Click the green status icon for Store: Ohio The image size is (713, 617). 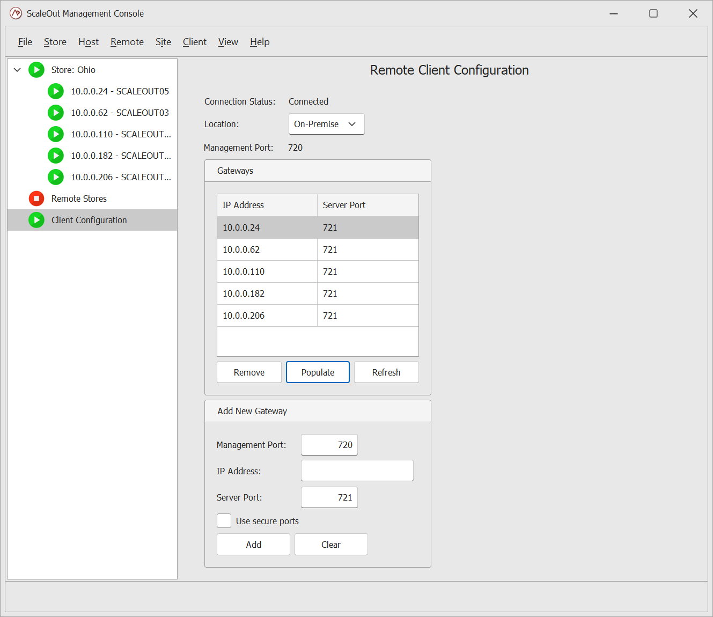[x=36, y=70]
